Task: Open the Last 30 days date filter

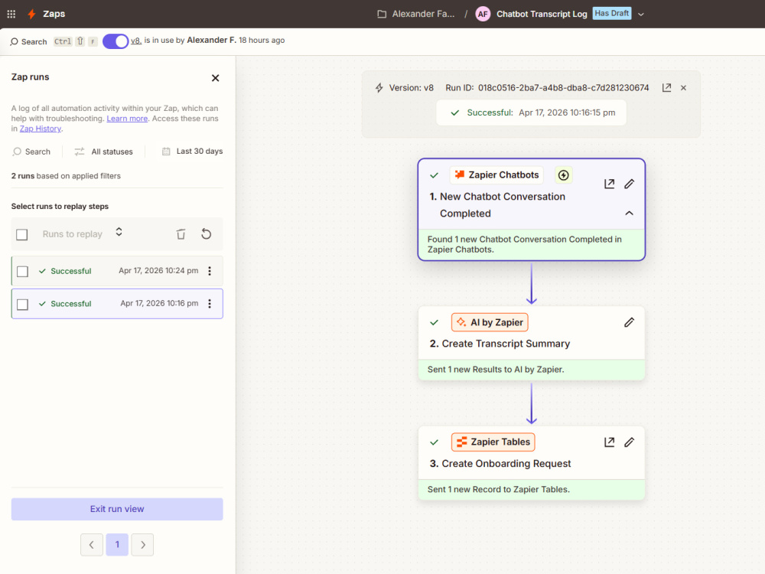Action: click(192, 152)
